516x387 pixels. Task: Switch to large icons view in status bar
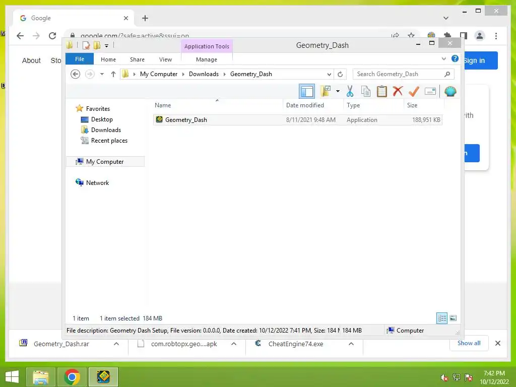[453, 318]
